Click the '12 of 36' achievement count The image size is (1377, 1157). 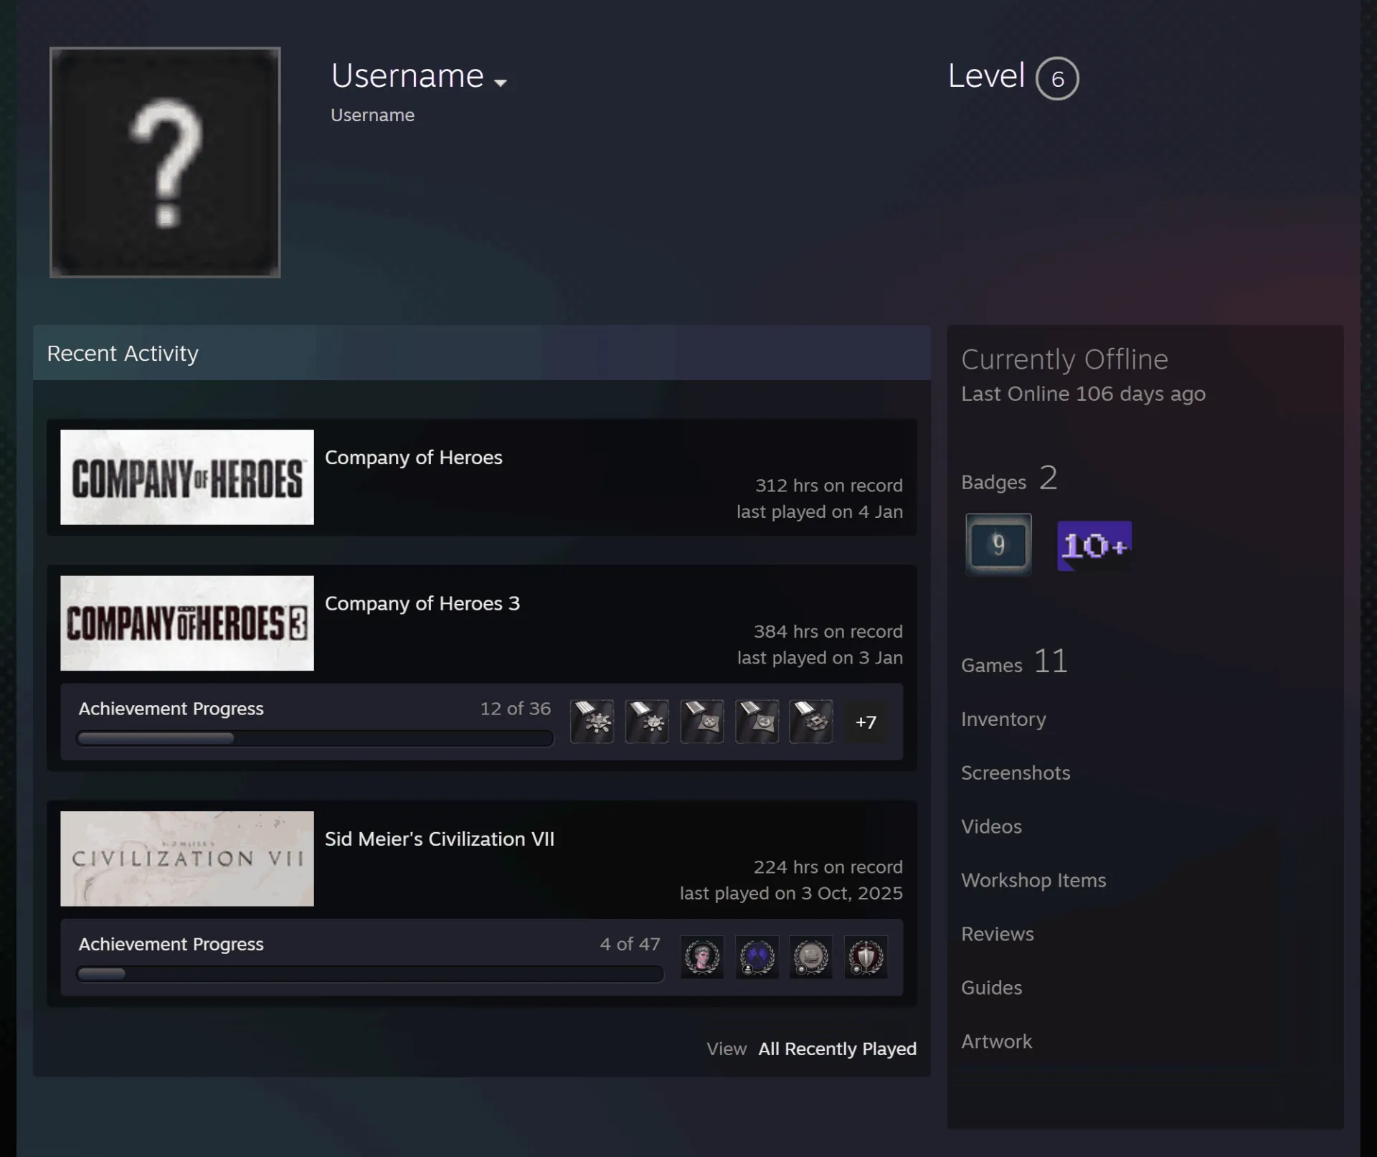(516, 709)
